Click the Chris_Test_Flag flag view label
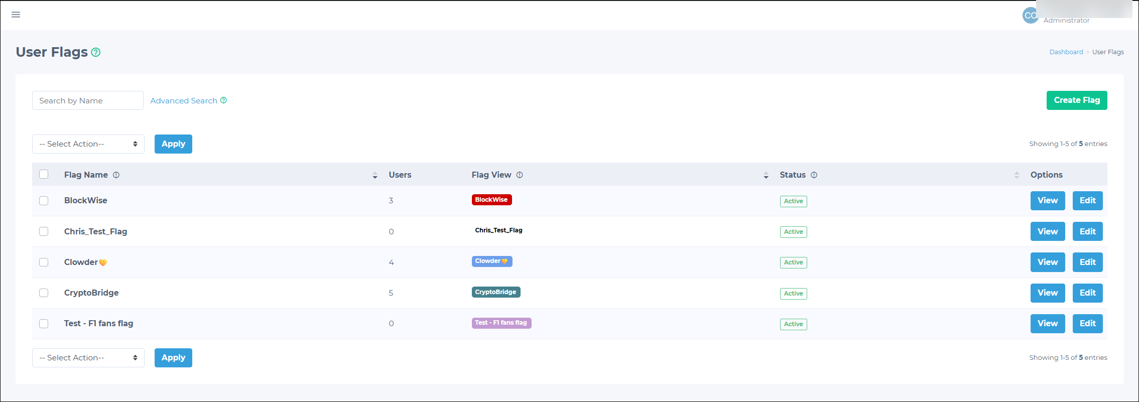 point(498,230)
